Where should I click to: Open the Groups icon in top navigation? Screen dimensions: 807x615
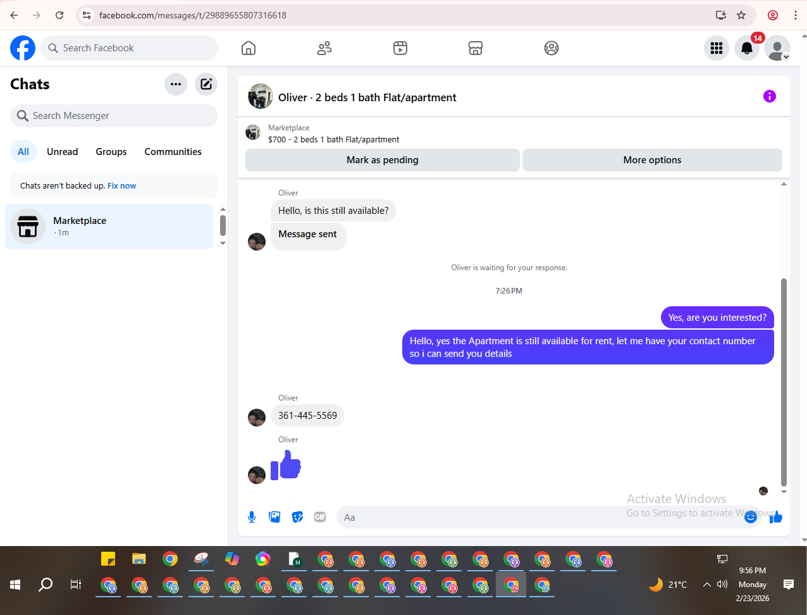pos(551,48)
